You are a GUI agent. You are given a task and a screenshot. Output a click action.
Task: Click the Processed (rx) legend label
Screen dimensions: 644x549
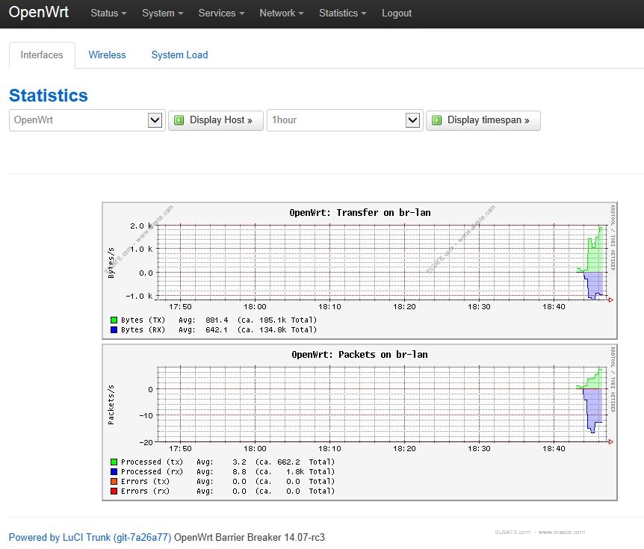(152, 472)
